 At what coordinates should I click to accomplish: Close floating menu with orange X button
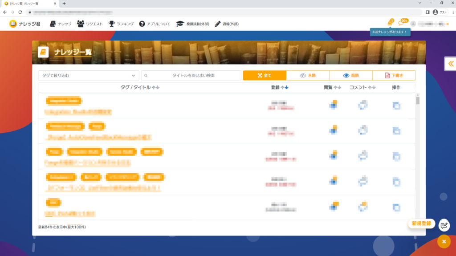pos(444,241)
